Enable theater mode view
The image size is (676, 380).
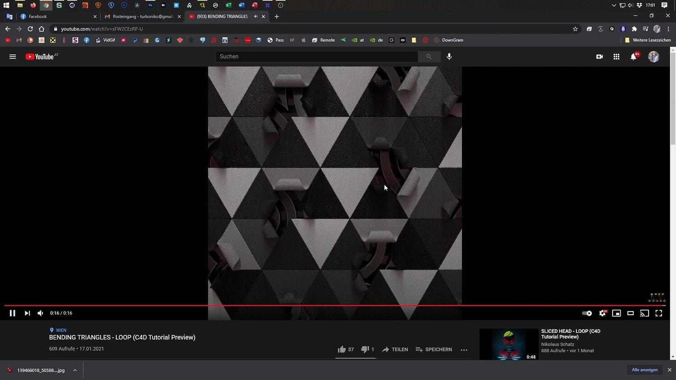(x=630, y=313)
